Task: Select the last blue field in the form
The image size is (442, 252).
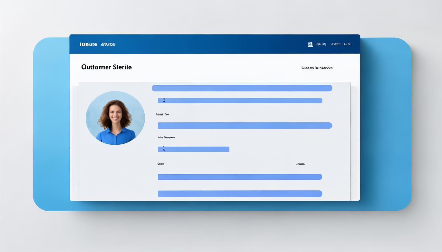Action: 240,194
